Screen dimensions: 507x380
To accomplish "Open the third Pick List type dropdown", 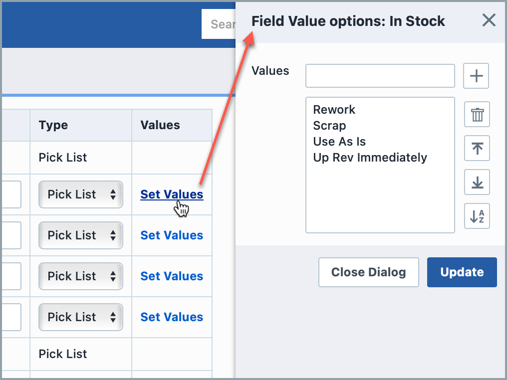I will [80, 276].
